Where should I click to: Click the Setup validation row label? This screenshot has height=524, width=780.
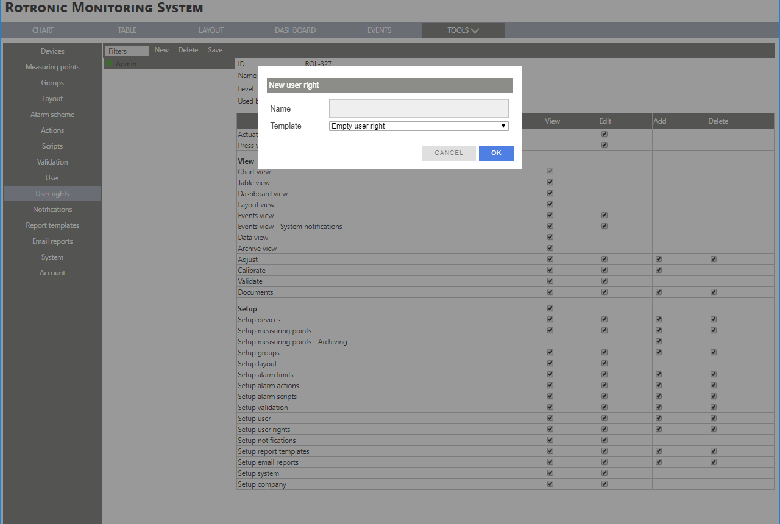263,408
